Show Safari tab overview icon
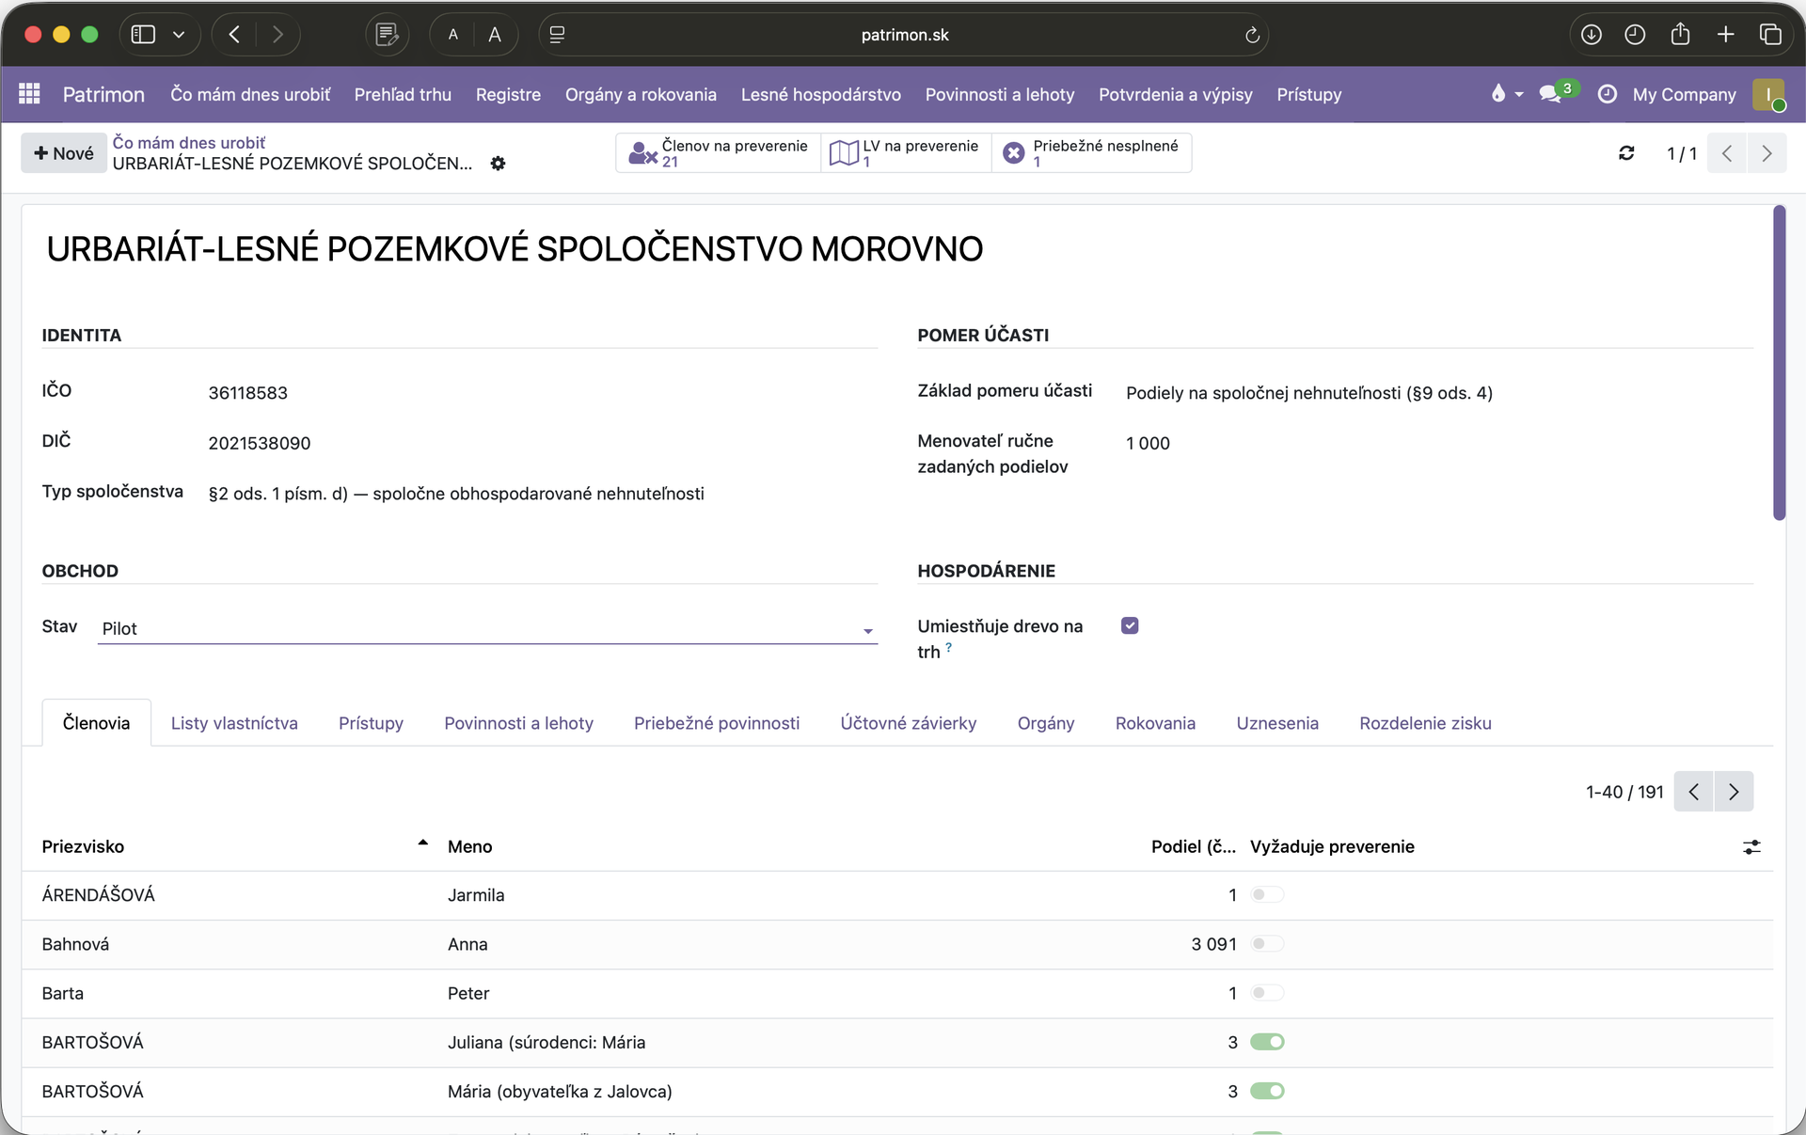This screenshot has width=1806, height=1135. (1770, 35)
